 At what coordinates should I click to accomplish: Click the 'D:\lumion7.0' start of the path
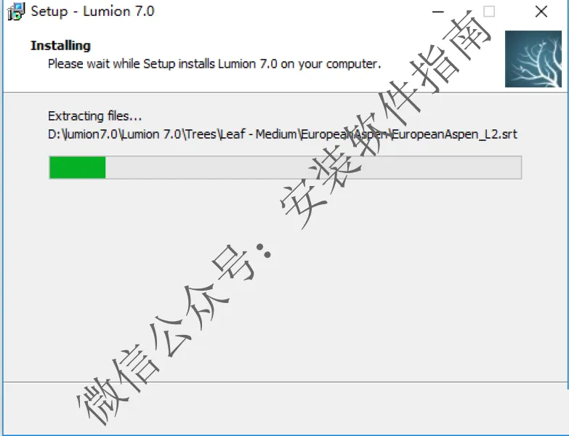[x=83, y=134]
